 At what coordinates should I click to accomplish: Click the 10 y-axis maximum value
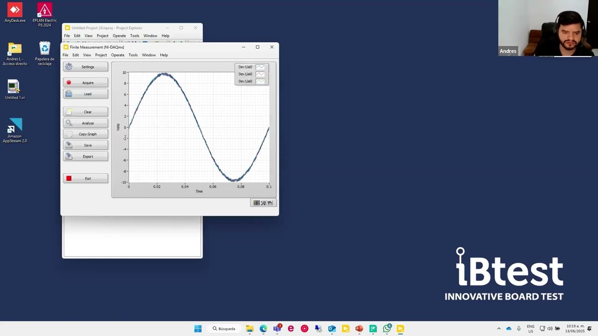click(124, 72)
